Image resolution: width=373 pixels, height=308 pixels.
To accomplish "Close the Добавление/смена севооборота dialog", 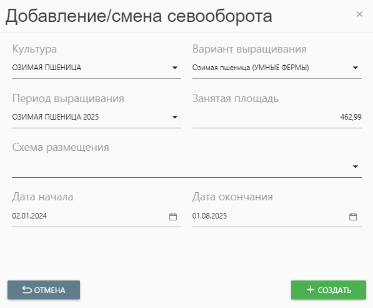I will click(x=359, y=14).
